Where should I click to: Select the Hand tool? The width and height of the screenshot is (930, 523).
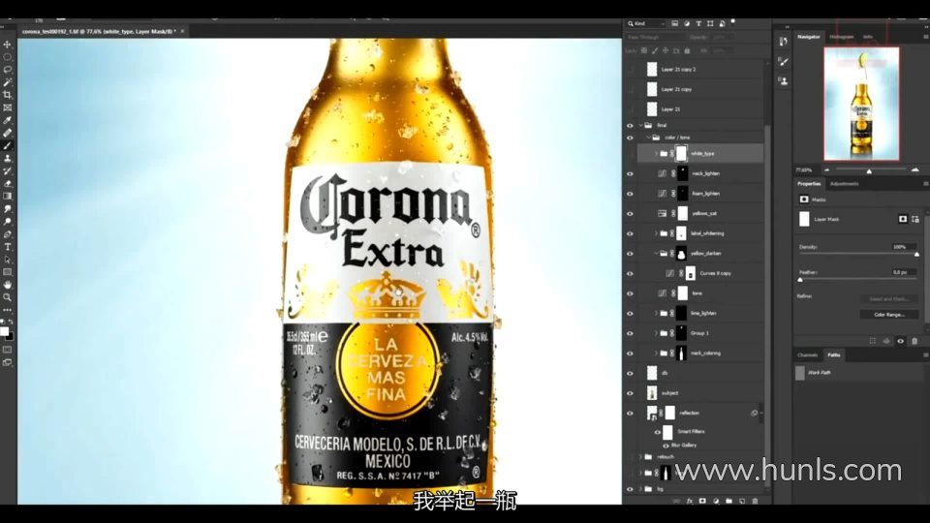(7, 285)
